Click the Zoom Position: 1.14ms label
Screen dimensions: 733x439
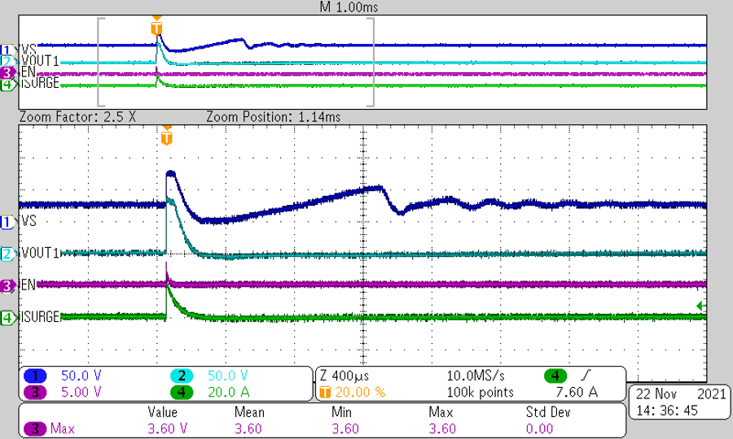pos(274,116)
